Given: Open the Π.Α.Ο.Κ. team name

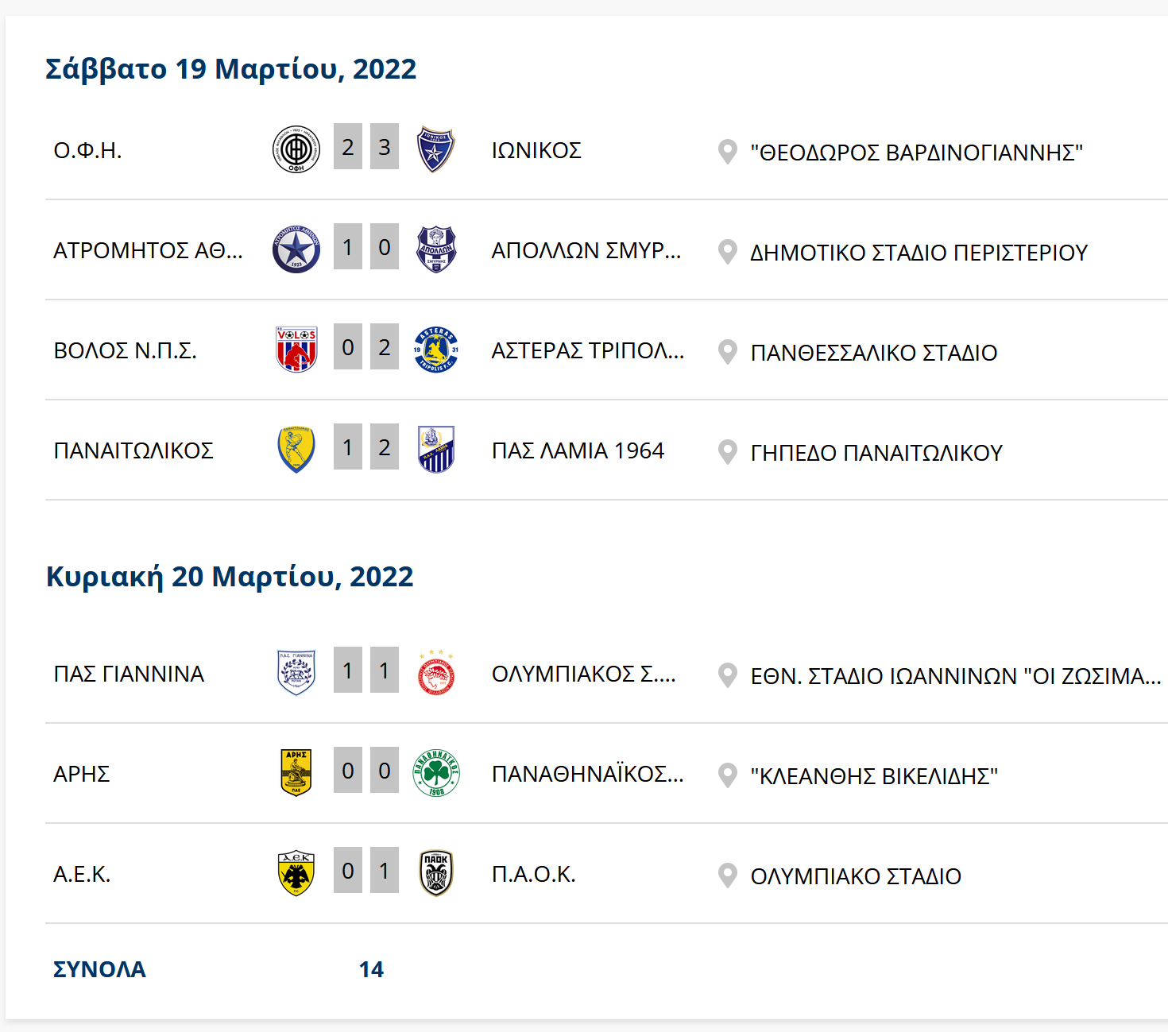Looking at the screenshot, I should click(533, 874).
